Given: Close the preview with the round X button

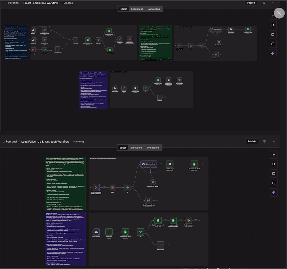Looking at the screenshot, I should [x=279, y=13].
